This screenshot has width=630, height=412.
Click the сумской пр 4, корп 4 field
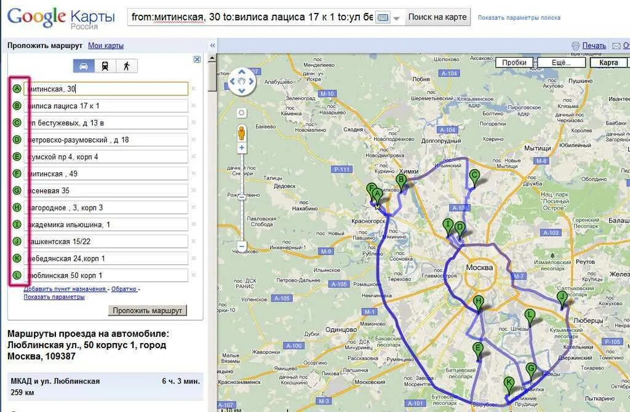(106, 157)
